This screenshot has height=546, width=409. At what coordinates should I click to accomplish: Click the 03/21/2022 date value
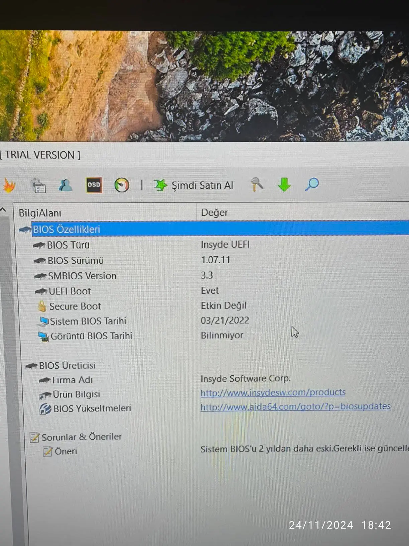click(x=225, y=320)
